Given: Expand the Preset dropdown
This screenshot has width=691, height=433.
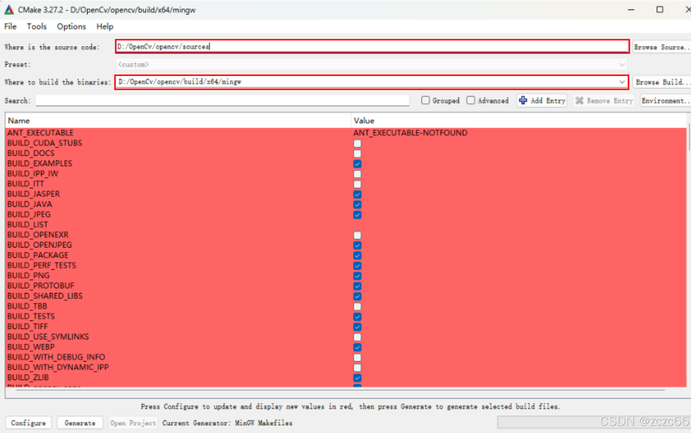Looking at the screenshot, I should pos(622,64).
